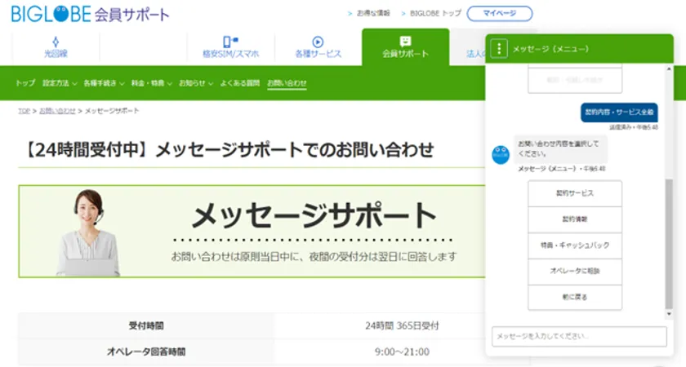Click the マイページ button
The height and width of the screenshot is (367, 686).
pos(500,14)
